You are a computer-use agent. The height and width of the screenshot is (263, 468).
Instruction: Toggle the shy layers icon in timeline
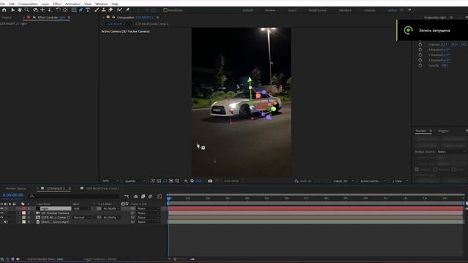pos(136,197)
